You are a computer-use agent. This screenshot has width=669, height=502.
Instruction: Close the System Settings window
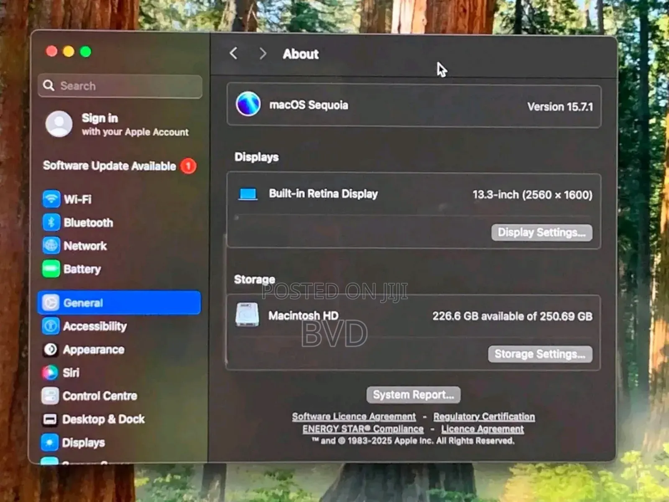tap(52, 51)
